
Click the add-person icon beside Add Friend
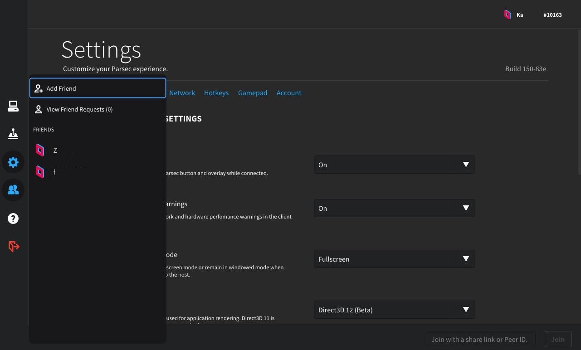39,88
